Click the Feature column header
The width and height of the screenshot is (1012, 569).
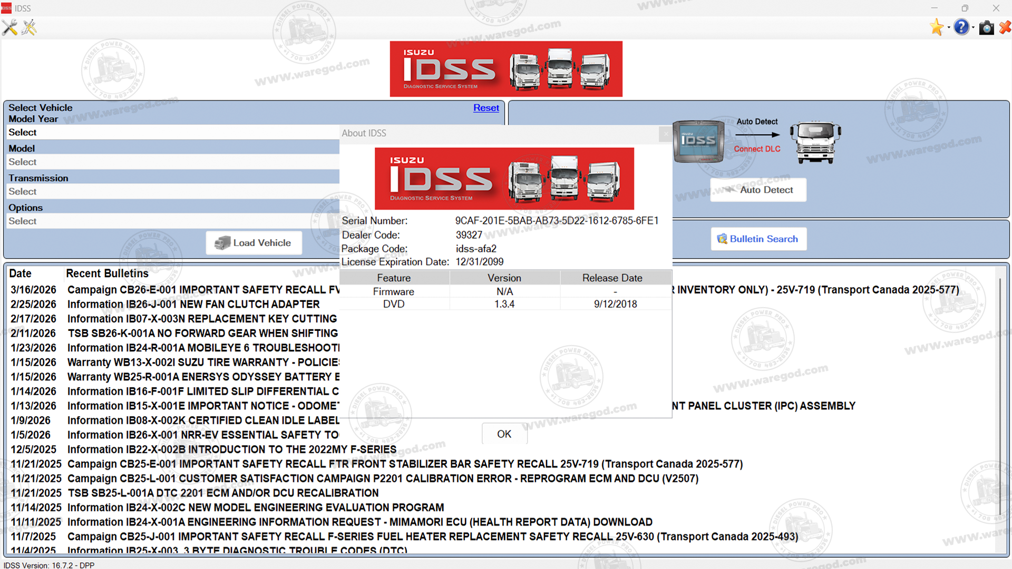(x=394, y=278)
